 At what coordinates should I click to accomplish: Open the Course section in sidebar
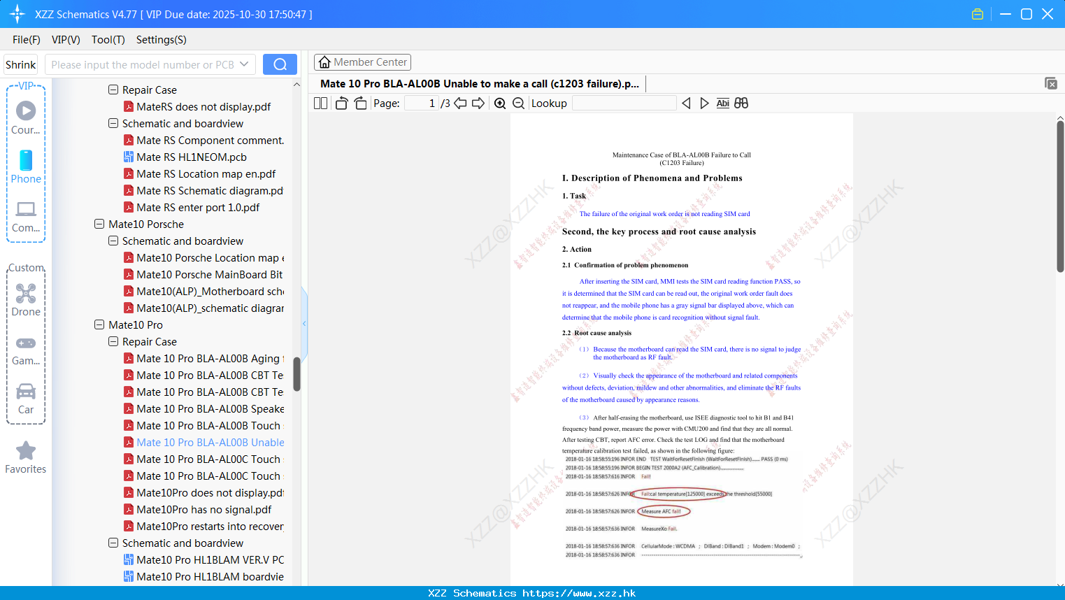[x=26, y=118]
